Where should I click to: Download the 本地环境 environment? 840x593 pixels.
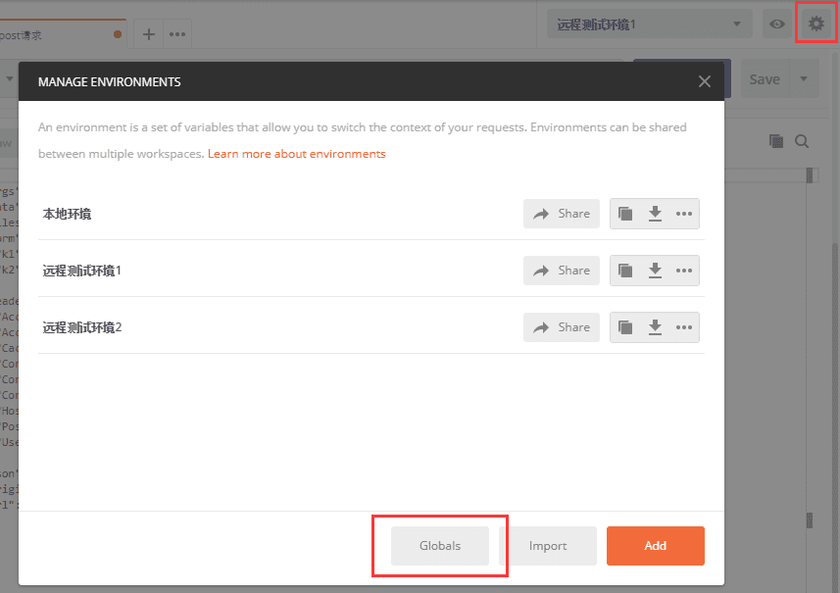tap(655, 214)
